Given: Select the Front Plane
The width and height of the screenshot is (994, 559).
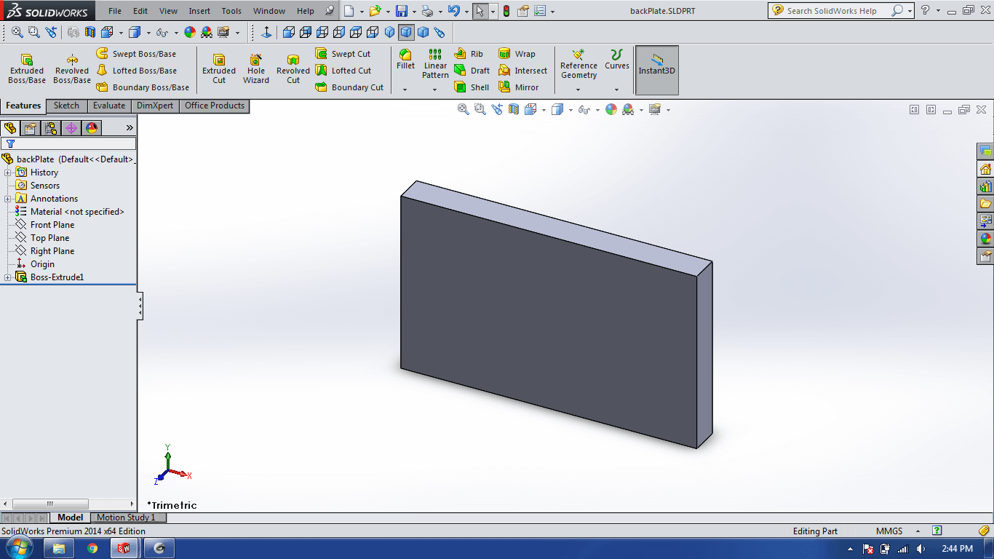Looking at the screenshot, I should 44,225.
